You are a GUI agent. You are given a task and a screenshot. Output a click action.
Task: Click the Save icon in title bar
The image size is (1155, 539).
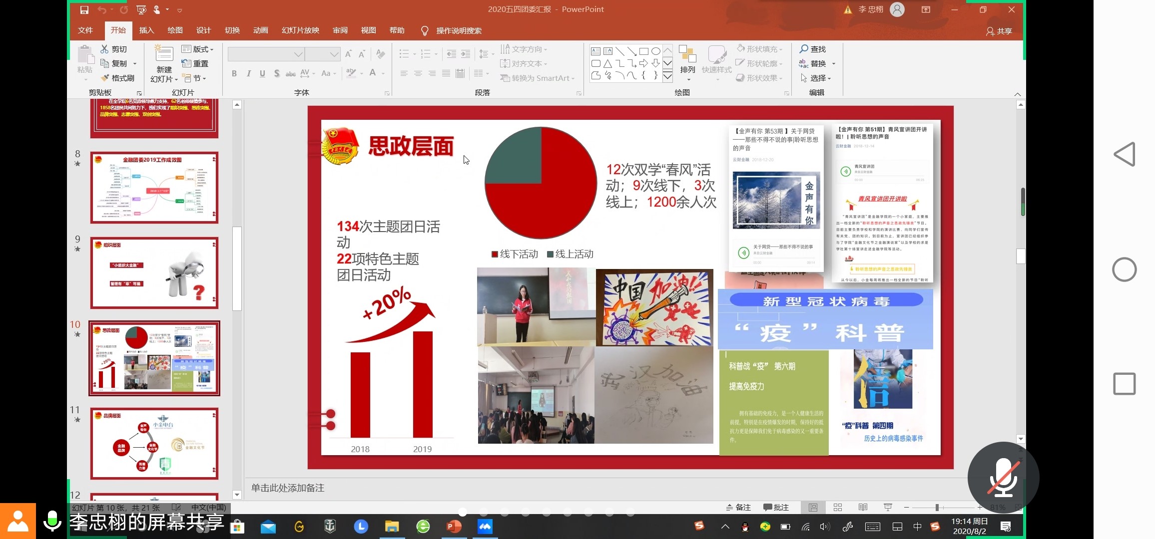tap(84, 9)
